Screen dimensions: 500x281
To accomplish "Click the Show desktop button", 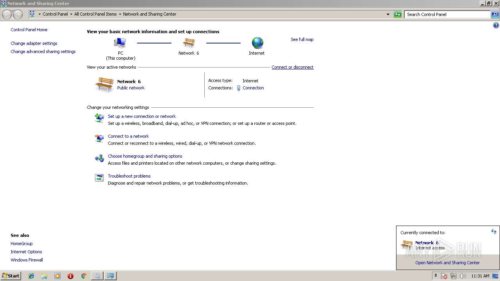I will [496, 276].
